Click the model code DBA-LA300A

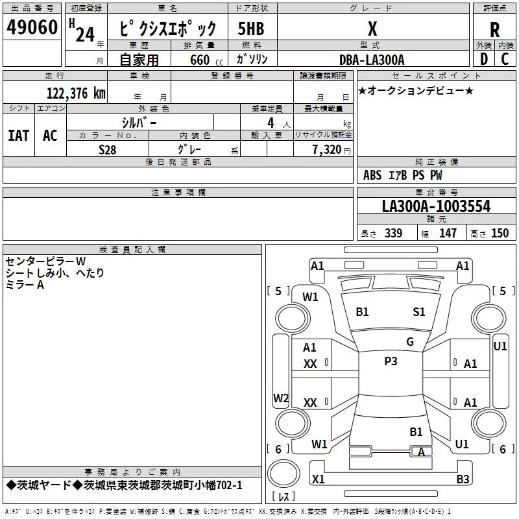pos(371,60)
